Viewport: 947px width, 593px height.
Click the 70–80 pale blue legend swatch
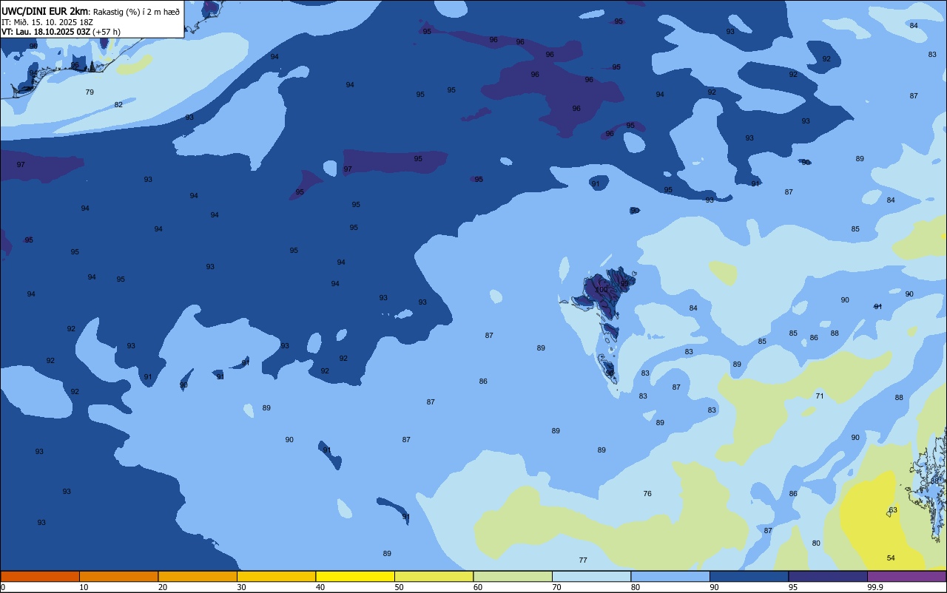(x=591, y=576)
